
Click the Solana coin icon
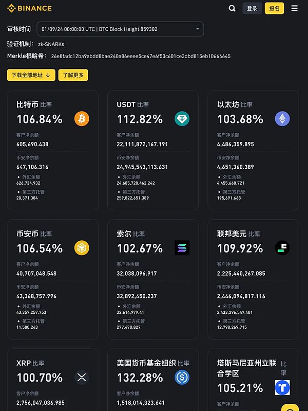[182, 248]
